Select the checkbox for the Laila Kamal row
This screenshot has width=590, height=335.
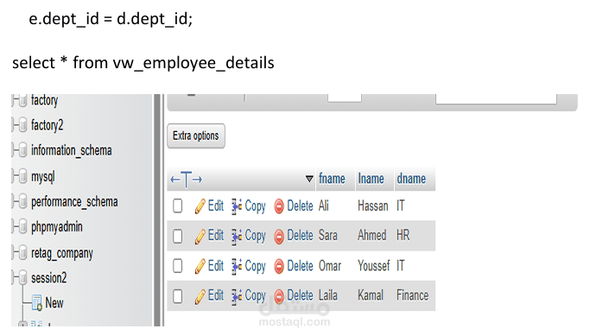178,296
